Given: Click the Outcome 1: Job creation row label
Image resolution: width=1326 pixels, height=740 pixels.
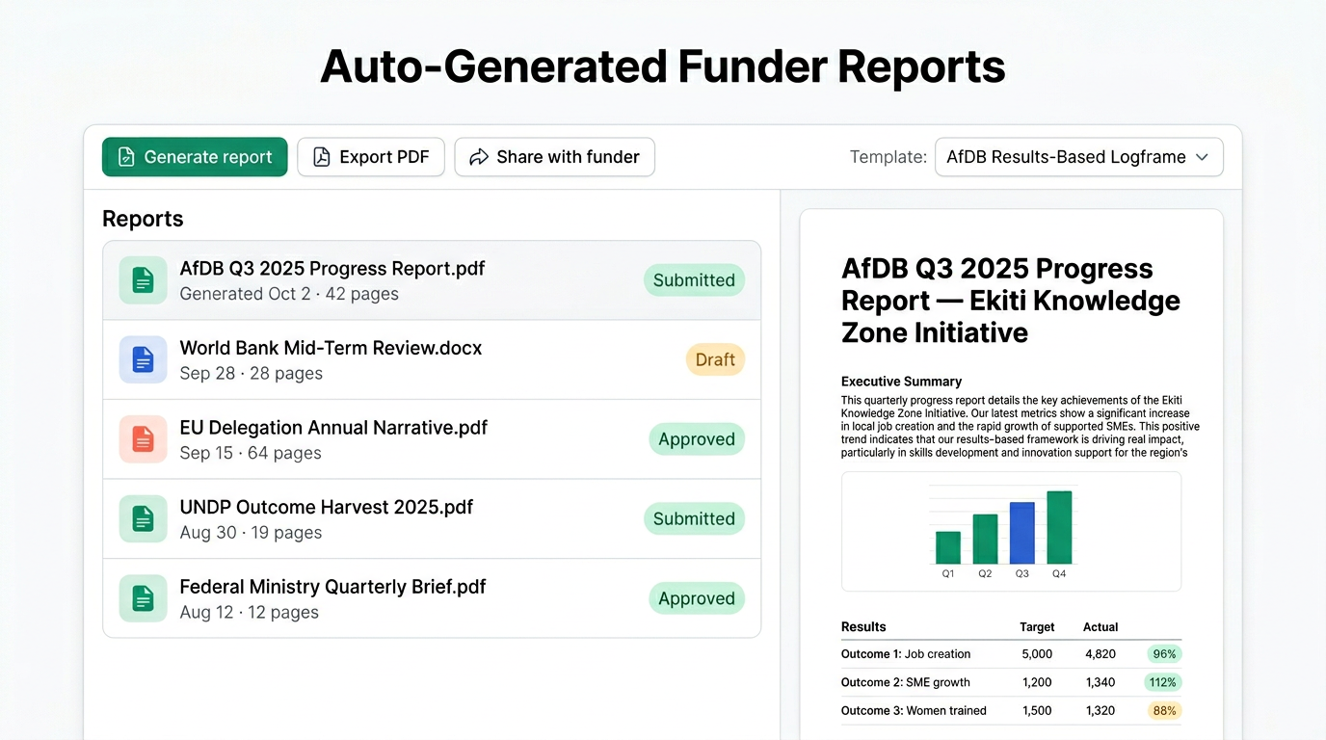Looking at the screenshot, I should (906, 654).
